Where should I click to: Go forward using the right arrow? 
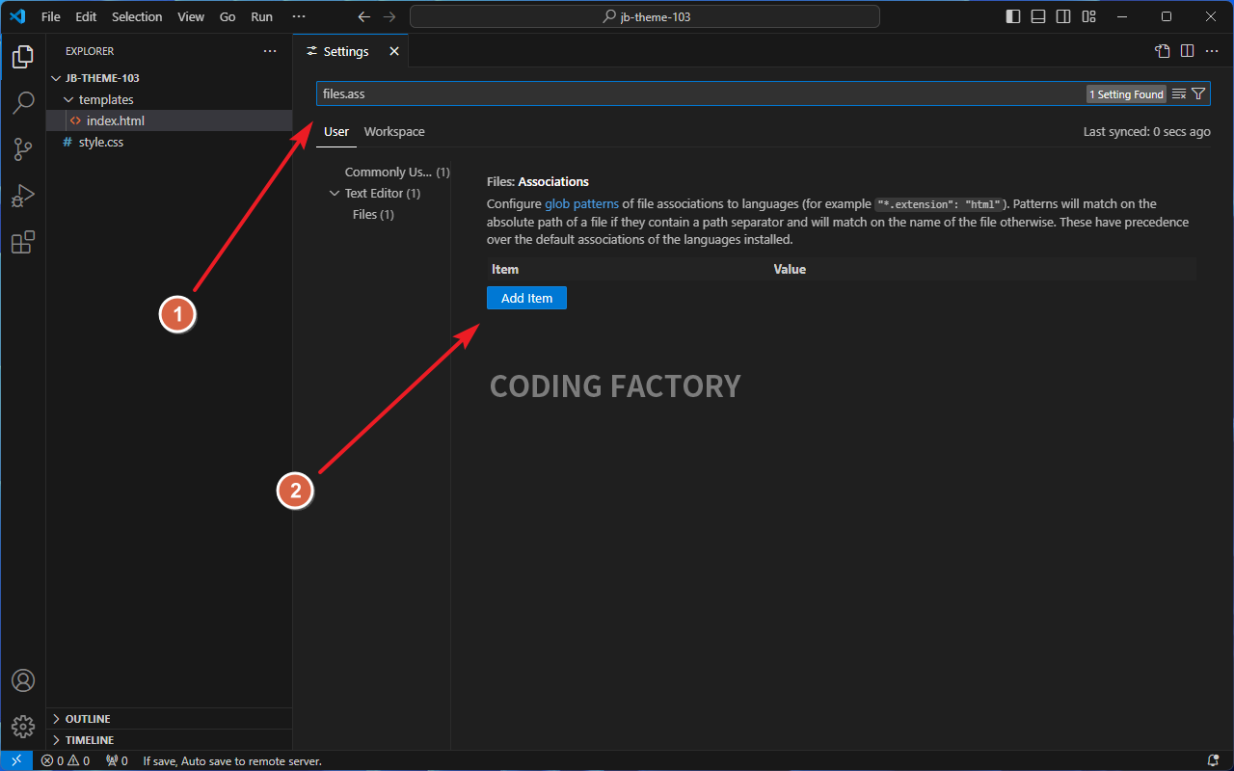coord(389,16)
